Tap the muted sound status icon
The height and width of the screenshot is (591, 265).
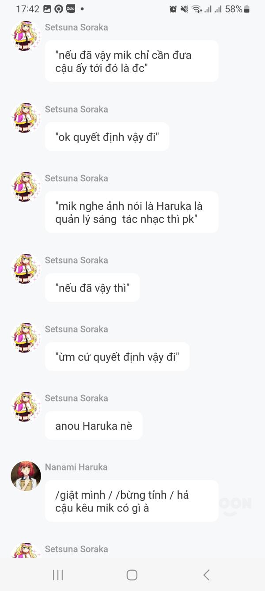pyautogui.click(x=184, y=9)
